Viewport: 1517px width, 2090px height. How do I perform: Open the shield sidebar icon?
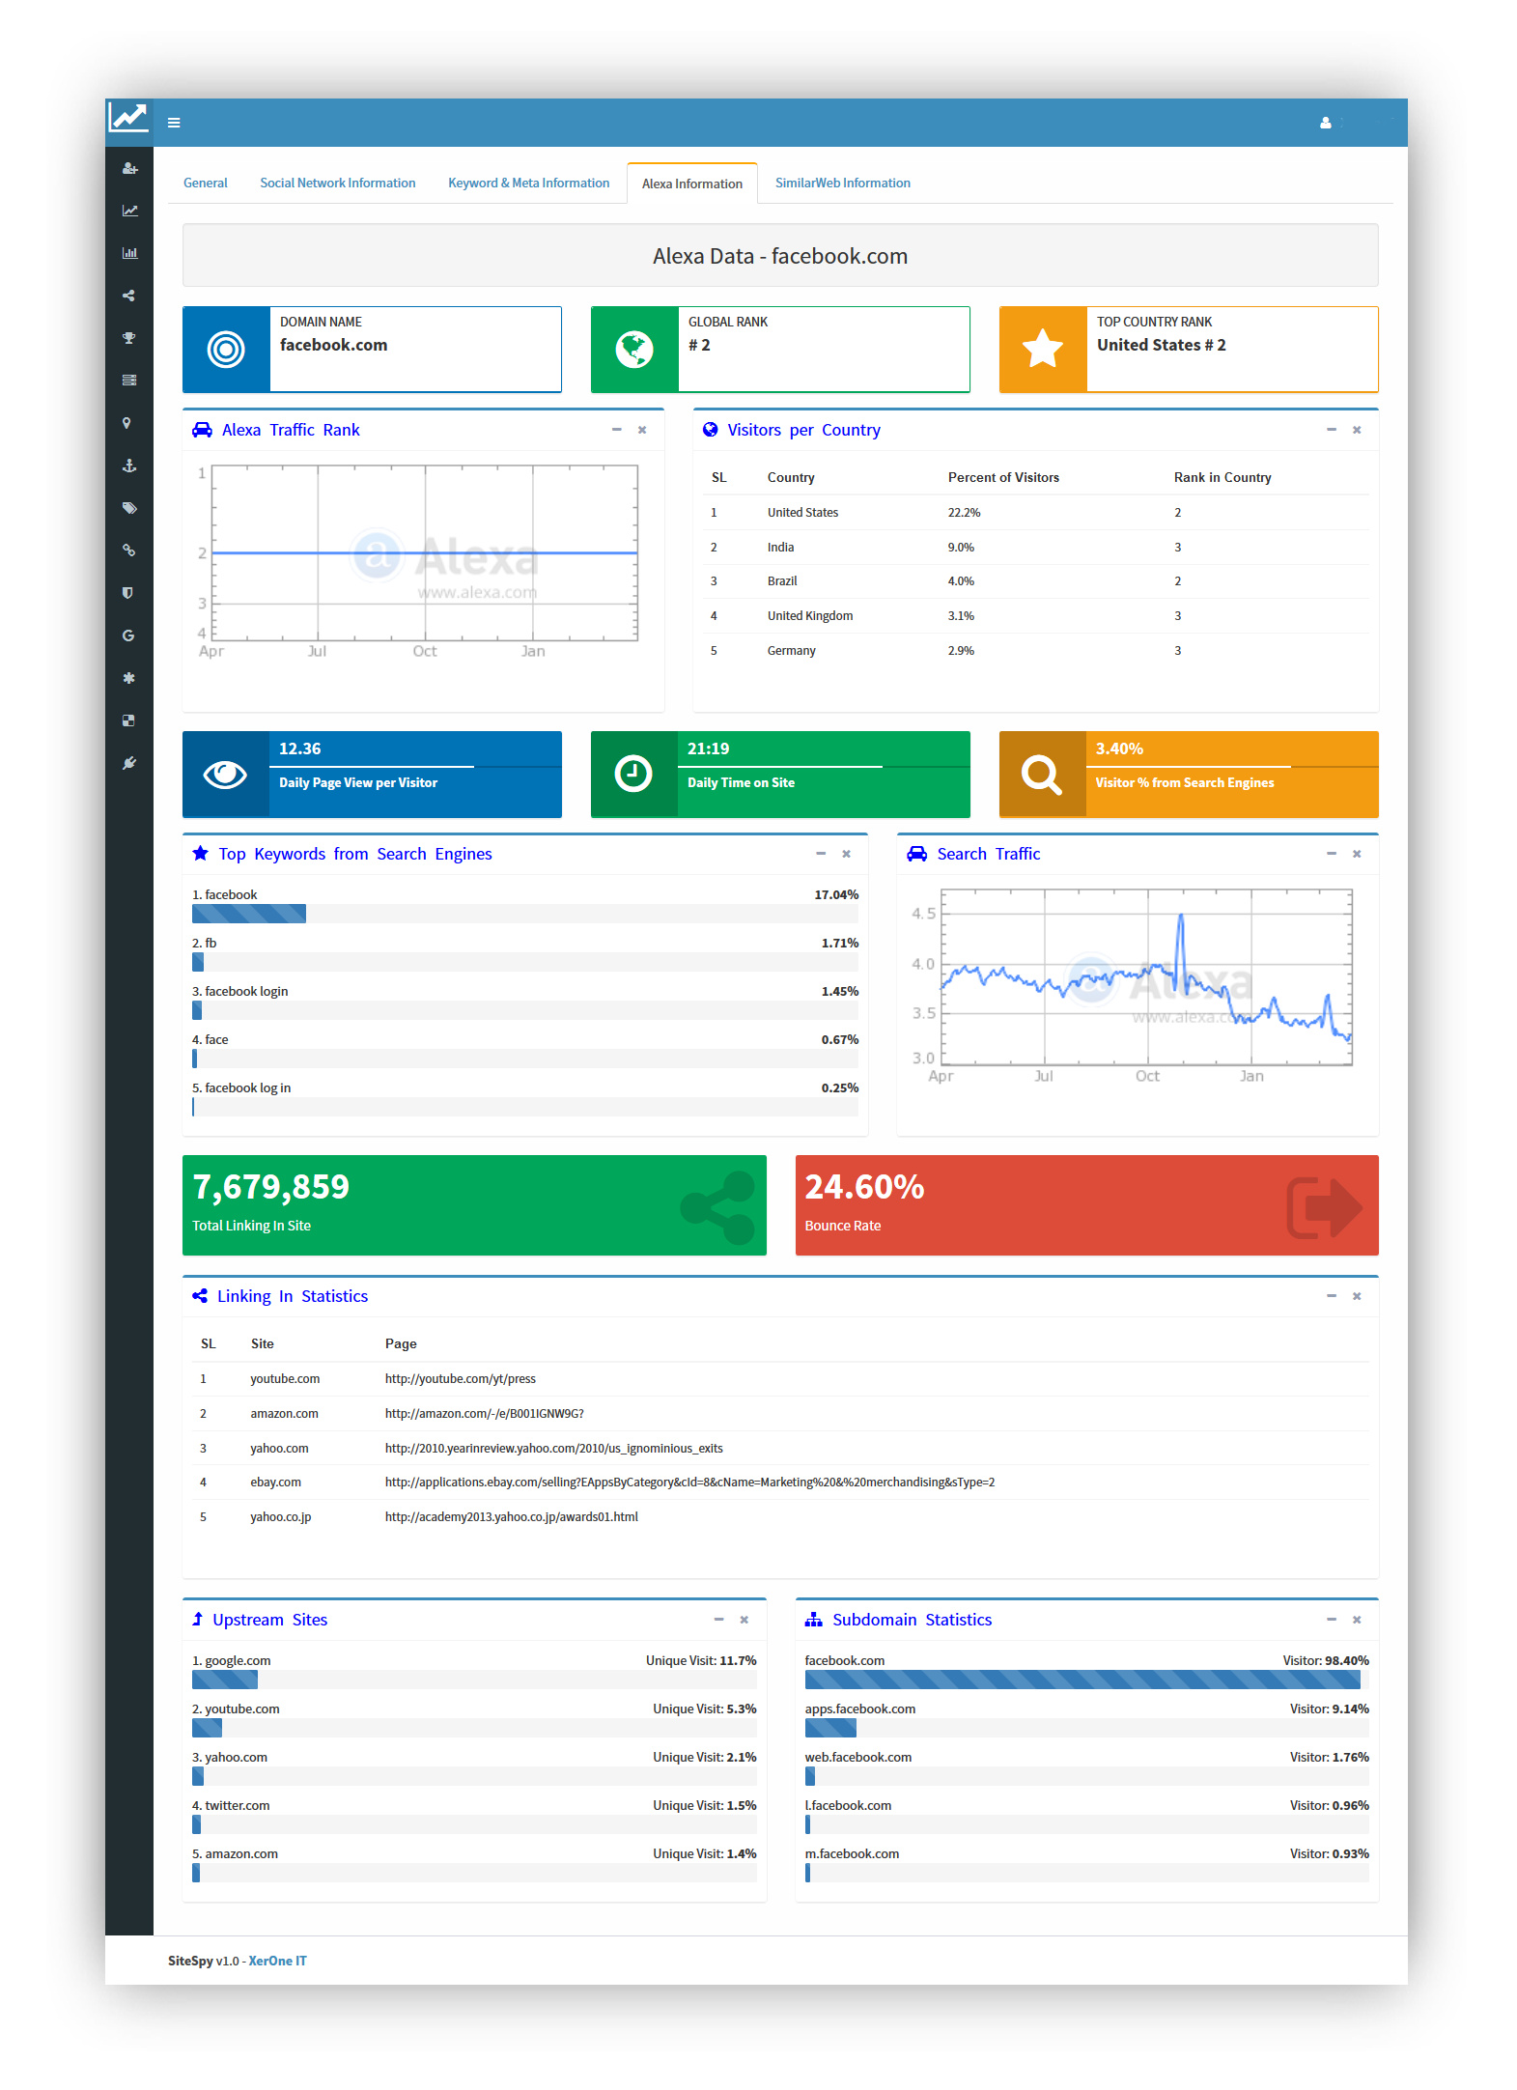(127, 593)
